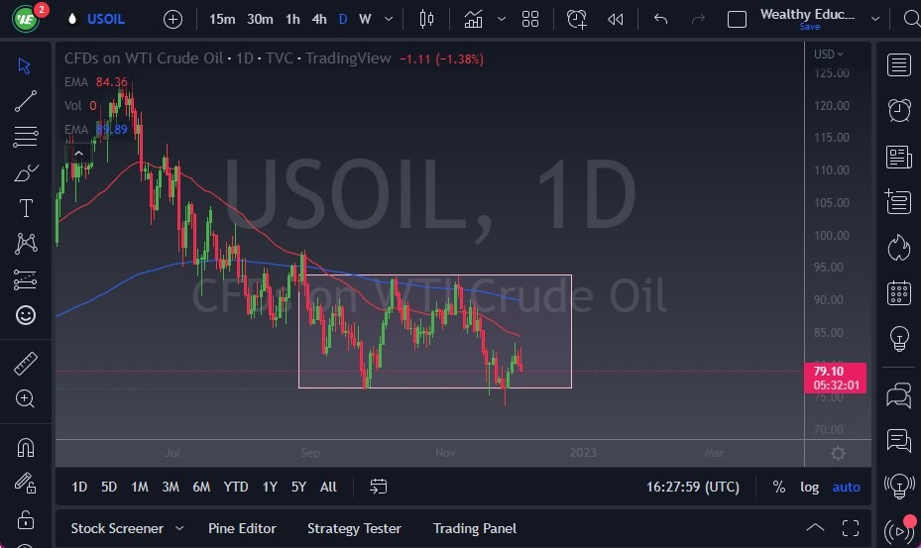Set chart range to 1M
This screenshot has width=921, height=548.
pyautogui.click(x=139, y=487)
